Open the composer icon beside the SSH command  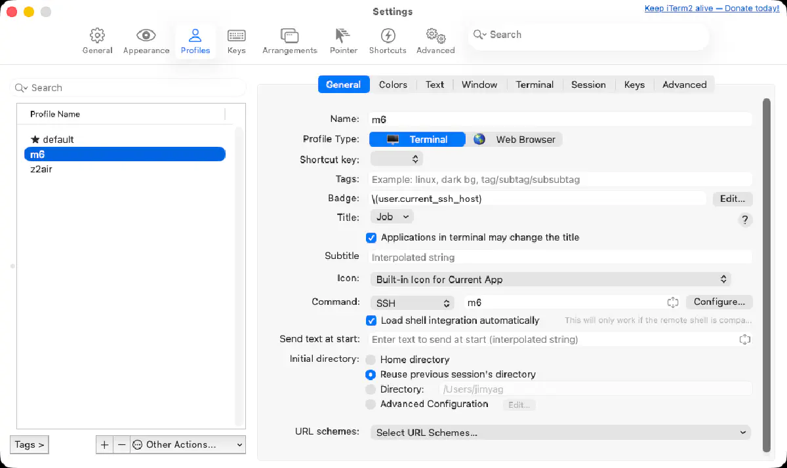click(x=673, y=302)
